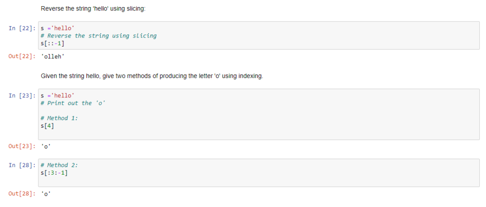Viewport: 486px width, 207px height.
Task: Click 'Reverse the string using slicing' comment
Action: click(x=99, y=36)
